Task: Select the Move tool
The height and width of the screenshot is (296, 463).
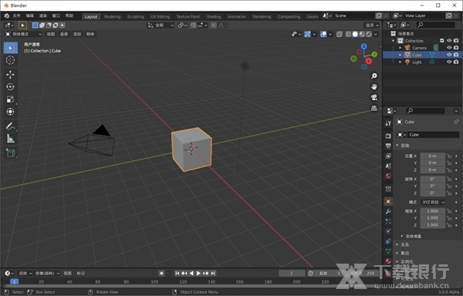Action: point(10,74)
